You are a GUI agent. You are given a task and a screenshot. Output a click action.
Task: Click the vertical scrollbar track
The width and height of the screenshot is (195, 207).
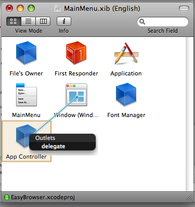(190, 114)
